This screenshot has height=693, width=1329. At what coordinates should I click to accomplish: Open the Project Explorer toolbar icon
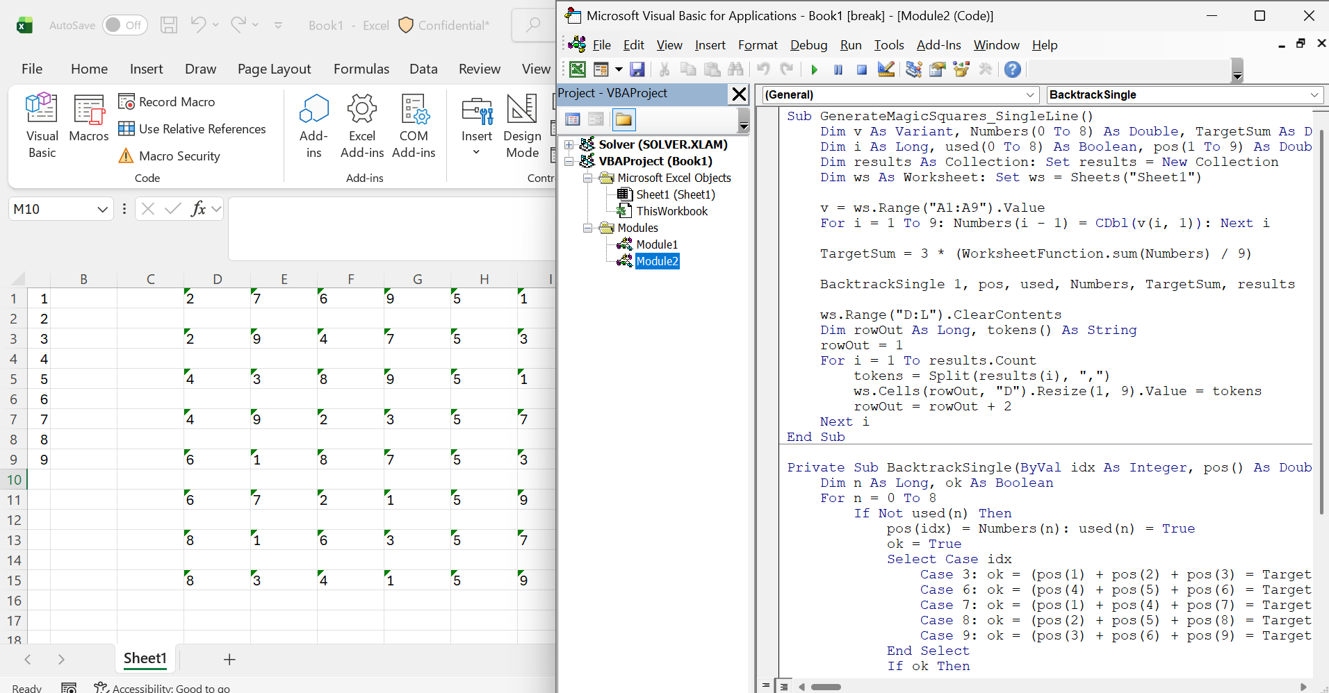click(x=914, y=69)
